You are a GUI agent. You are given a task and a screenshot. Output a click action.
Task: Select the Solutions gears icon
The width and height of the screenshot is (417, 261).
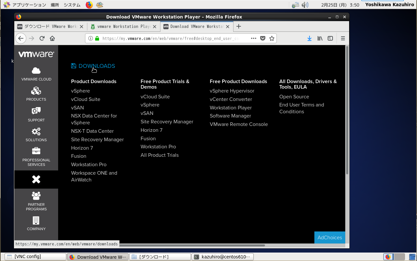click(x=36, y=131)
